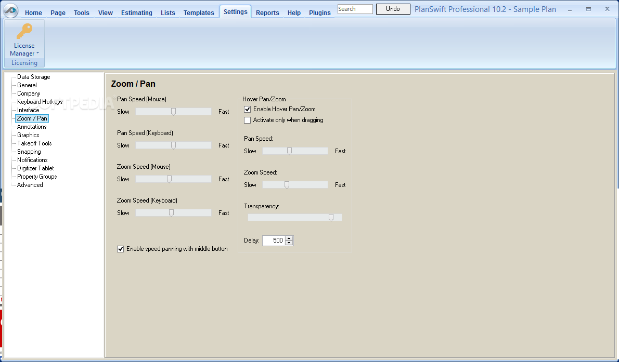Image resolution: width=619 pixels, height=362 pixels.
Task: Decrease Delay with the down arrow
Action: click(x=289, y=243)
